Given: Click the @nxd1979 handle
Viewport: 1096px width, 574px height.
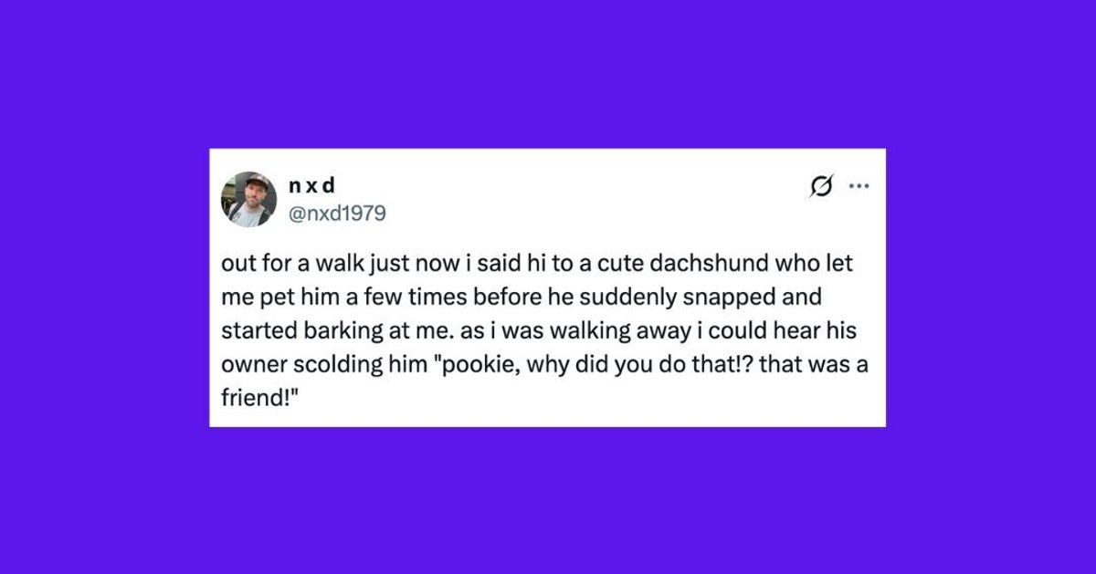Looking at the screenshot, I should tap(336, 214).
